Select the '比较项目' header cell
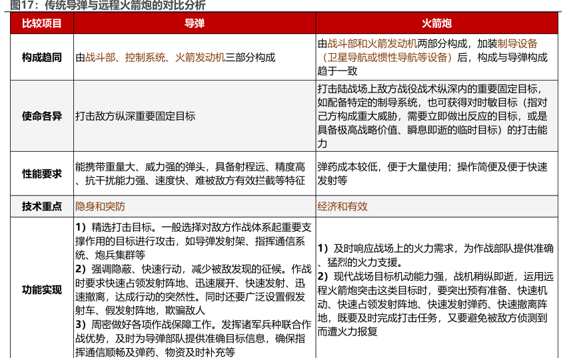 pyautogui.click(x=42, y=23)
